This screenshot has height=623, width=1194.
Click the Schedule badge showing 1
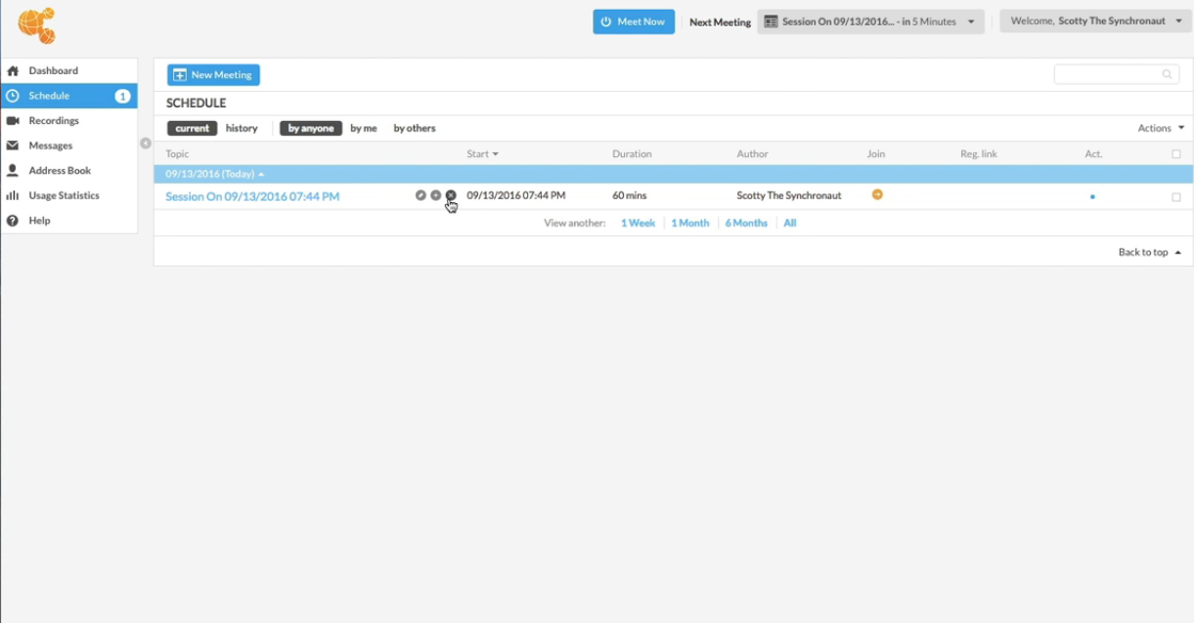tap(122, 96)
